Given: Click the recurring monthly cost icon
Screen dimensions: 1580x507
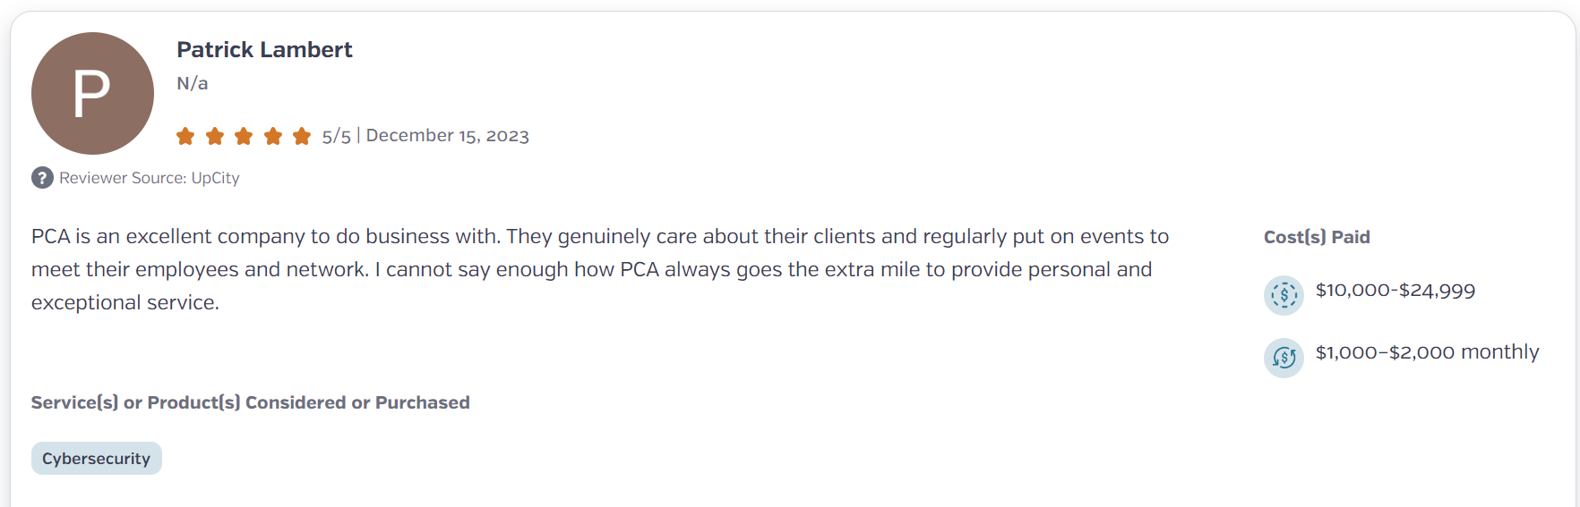Looking at the screenshot, I should [1284, 358].
